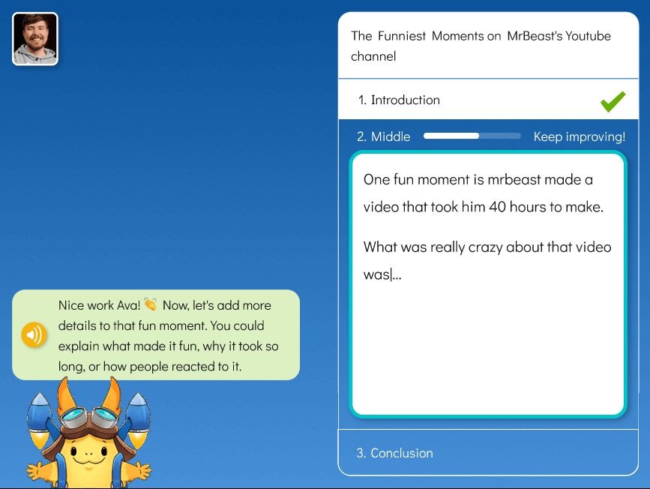Click the essay title about MrBeast's channel
The width and height of the screenshot is (650, 489).
482,45
